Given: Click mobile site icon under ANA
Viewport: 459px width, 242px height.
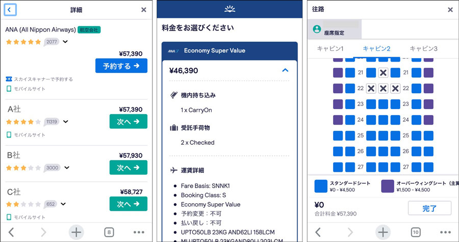Looking at the screenshot, I should coord(9,89).
